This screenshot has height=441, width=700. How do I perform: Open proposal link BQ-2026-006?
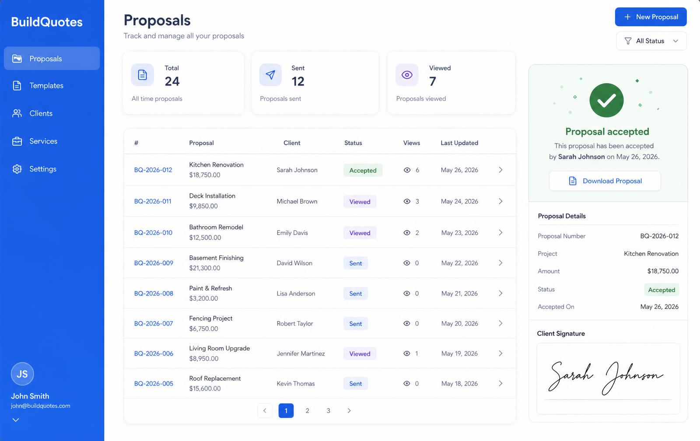(154, 353)
